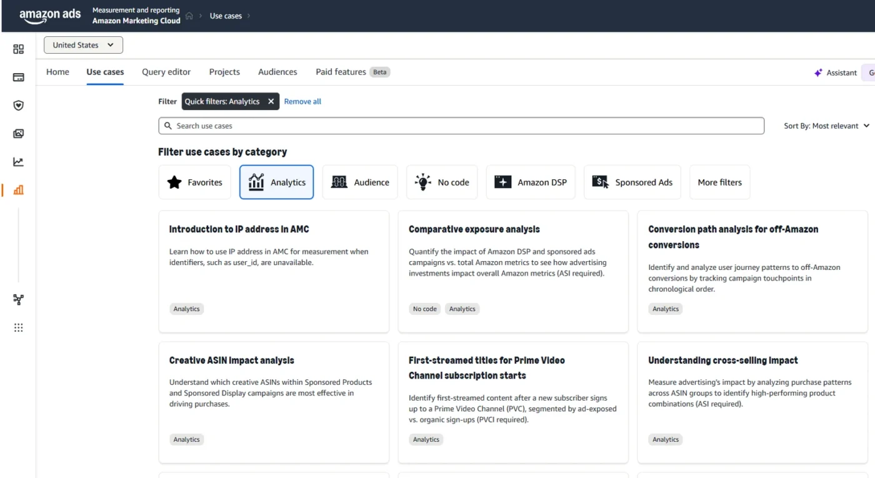Select the orange bar chart Analytics icon

pyautogui.click(x=18, y=189)
